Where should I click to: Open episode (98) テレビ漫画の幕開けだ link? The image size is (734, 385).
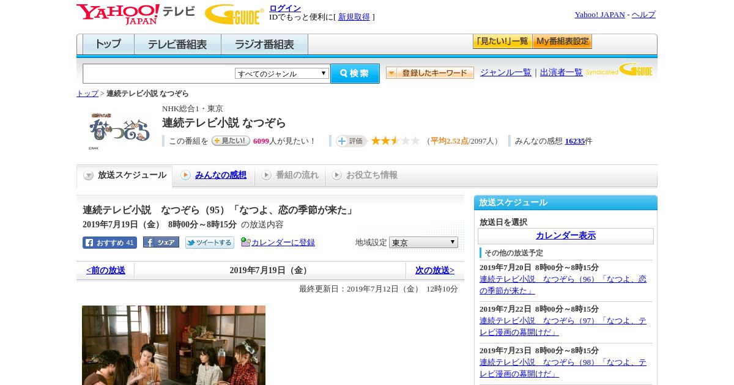[x=563, y=368]
